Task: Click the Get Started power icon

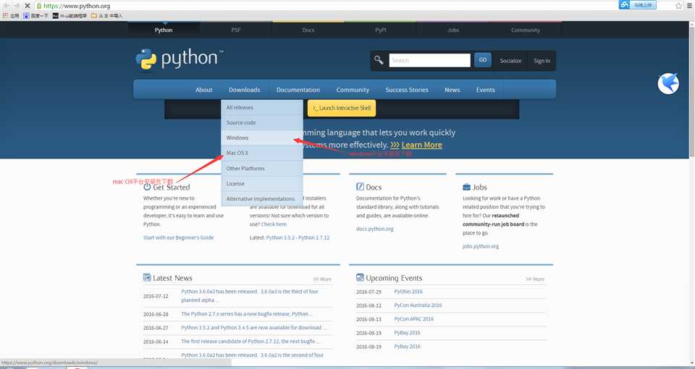Action: [147, 187]
